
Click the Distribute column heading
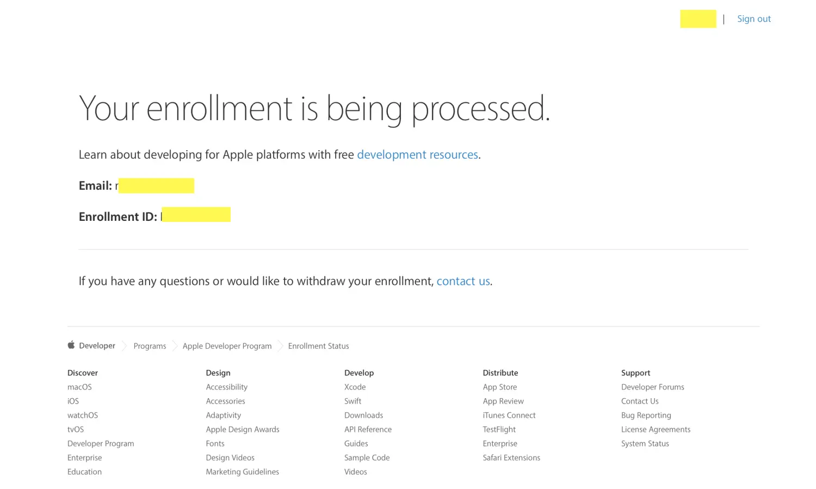(x=500, y=373)
